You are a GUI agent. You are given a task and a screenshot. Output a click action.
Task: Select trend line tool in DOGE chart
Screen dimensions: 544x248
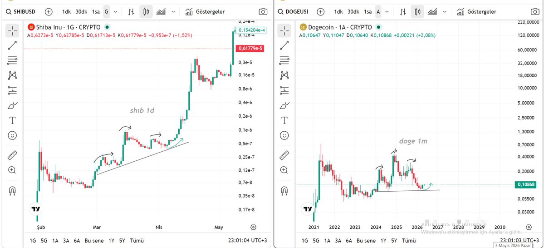(x=284, y=45)
